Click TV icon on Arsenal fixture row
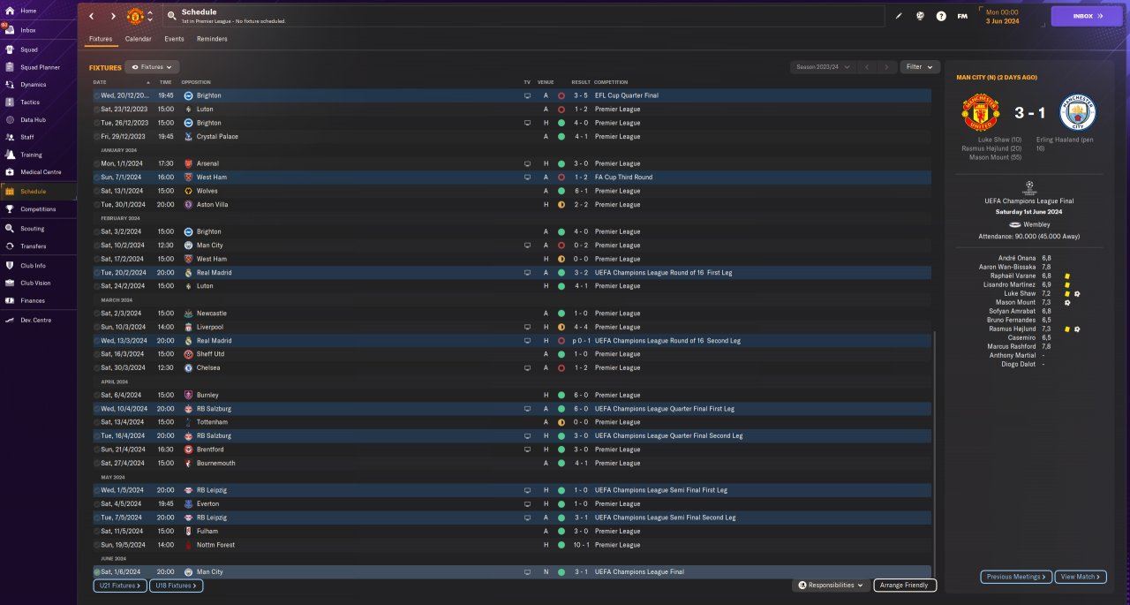 click(527, 163)
